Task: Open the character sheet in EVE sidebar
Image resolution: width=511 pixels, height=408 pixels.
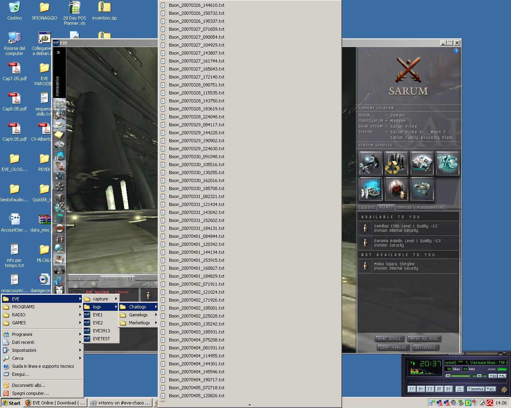Action: tap(59, 104)
